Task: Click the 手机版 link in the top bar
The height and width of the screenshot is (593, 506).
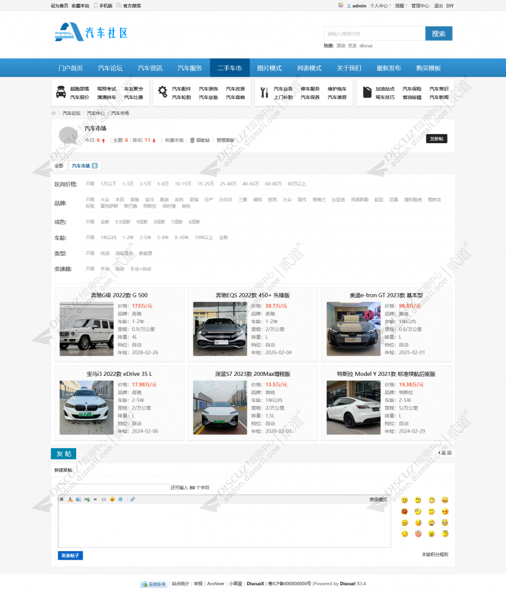Action: pos(103,6)
